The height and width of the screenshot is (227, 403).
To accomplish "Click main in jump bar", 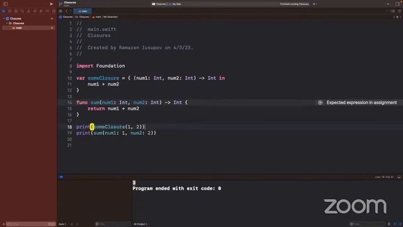I will 97,17.
